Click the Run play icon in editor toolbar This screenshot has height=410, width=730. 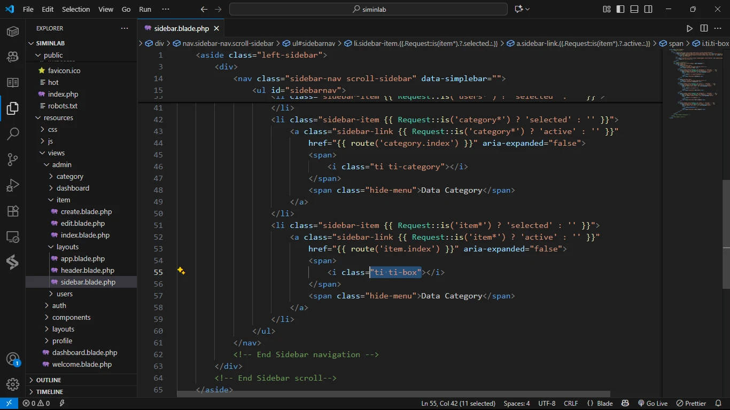(x=689, y=28)
